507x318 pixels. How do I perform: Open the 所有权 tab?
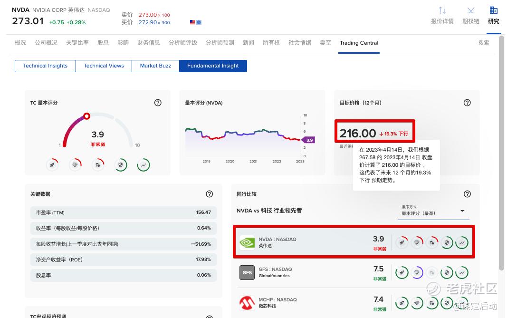[x=271, y=43]
